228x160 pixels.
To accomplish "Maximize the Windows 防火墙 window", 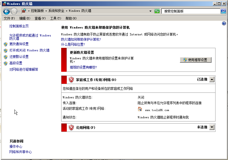I will click(219, 4).
